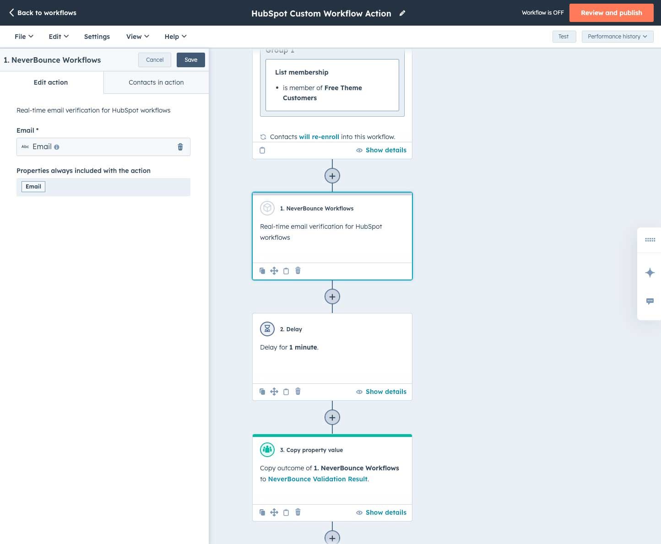
Task: Clone the Delay action
Action: pyautogui.click(x=262, y=392)
